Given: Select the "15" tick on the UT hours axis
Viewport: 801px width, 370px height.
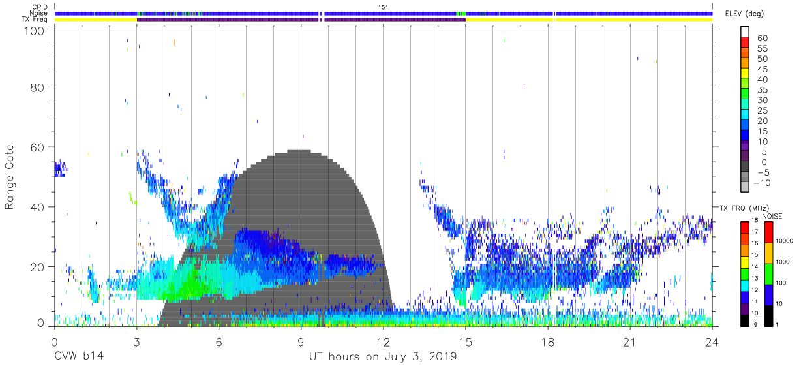Looking at the screenshot, I should (x=466, y=341).
